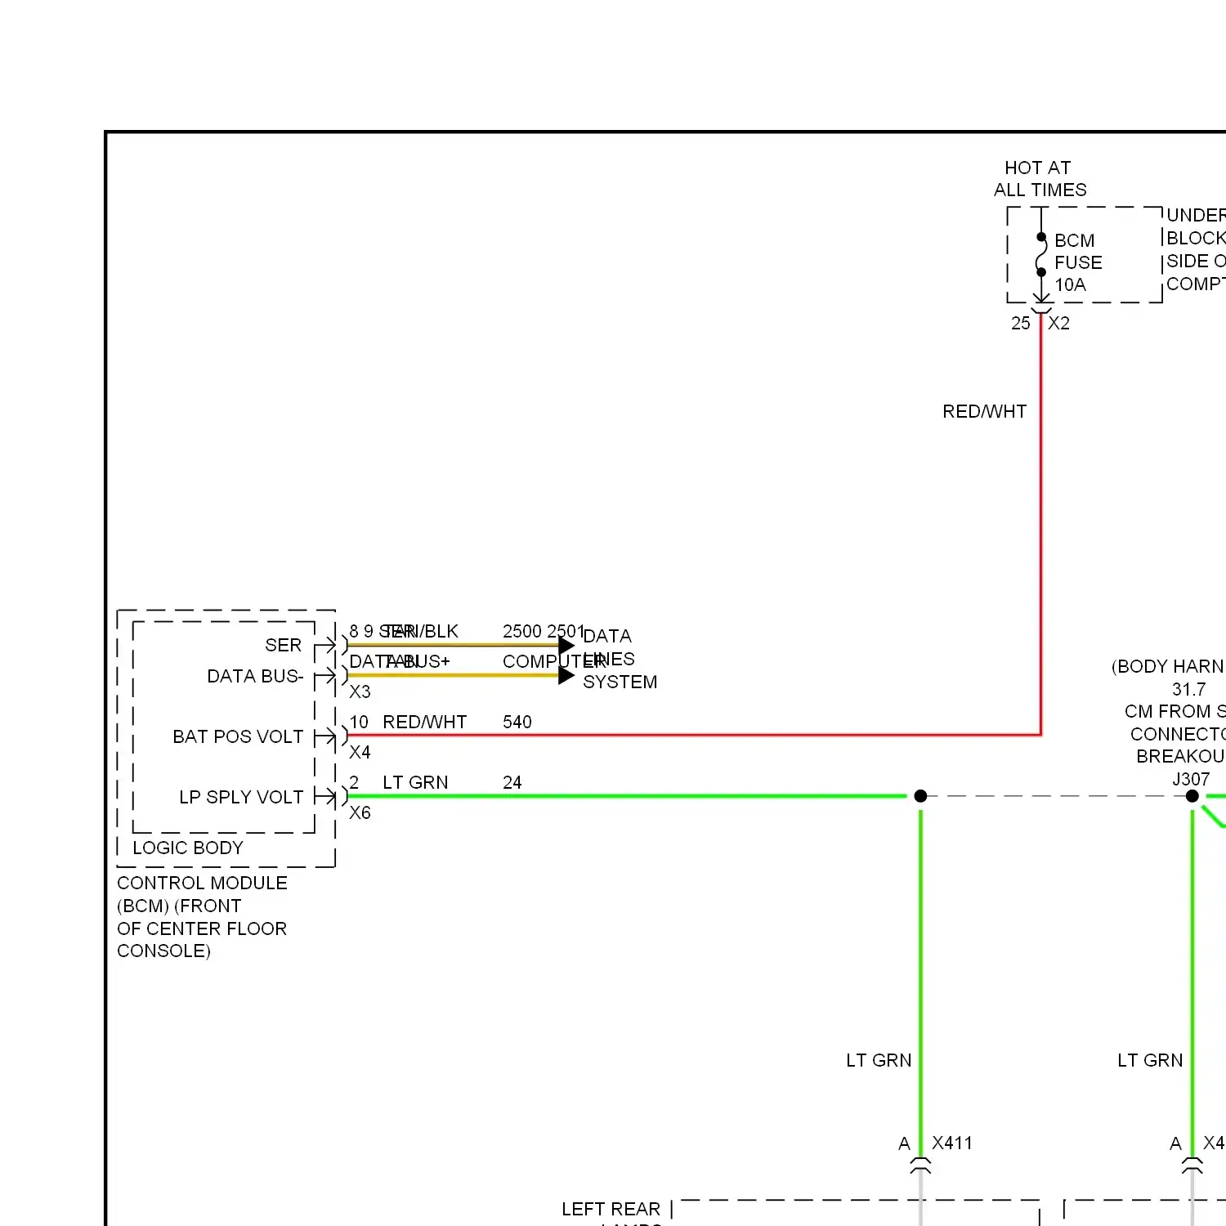Image resolution: width=1226 pixels, height=1226 pixels.
Task: Click the 'J307' splice label
Action: click(1190, 779)
